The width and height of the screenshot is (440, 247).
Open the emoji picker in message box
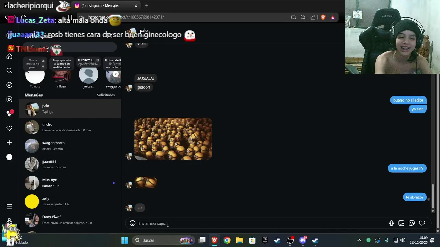[132, 223]
